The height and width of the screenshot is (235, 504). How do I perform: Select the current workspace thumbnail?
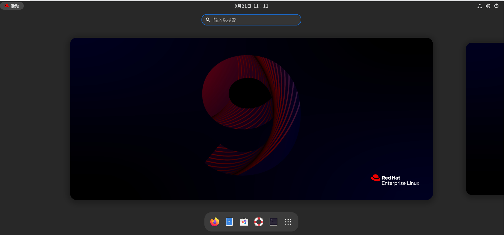pyautogui.click(x=251, y=119)
